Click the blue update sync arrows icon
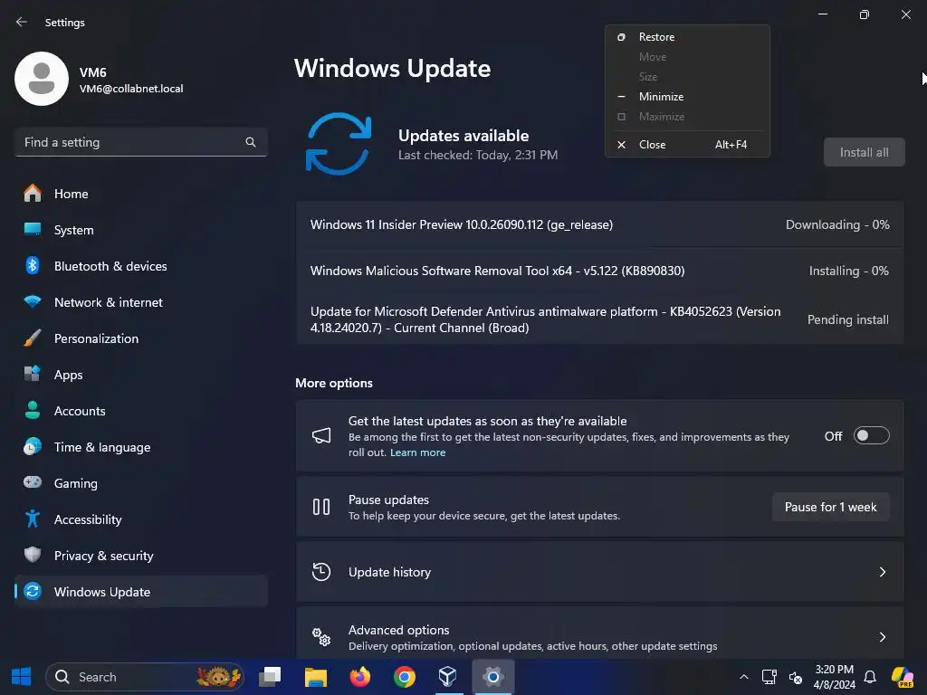The height and width of the screenshot is (695, 927). click(339, 144)
